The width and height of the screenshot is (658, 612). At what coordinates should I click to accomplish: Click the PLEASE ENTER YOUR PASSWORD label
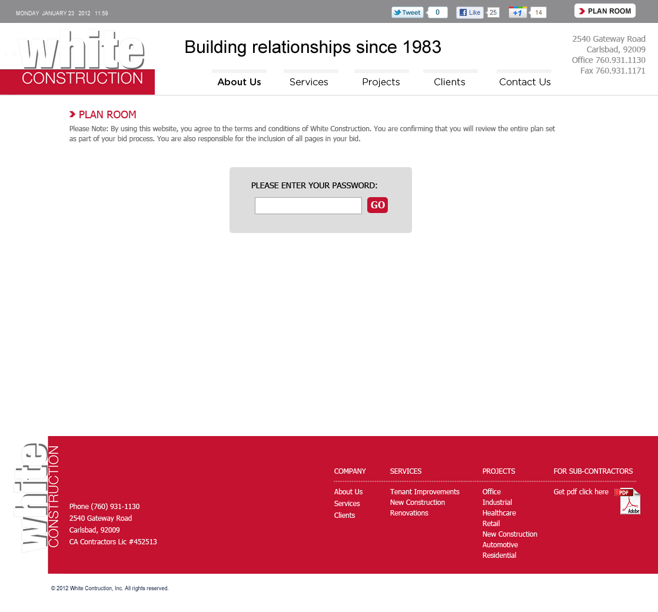click(x=314, y=185)
